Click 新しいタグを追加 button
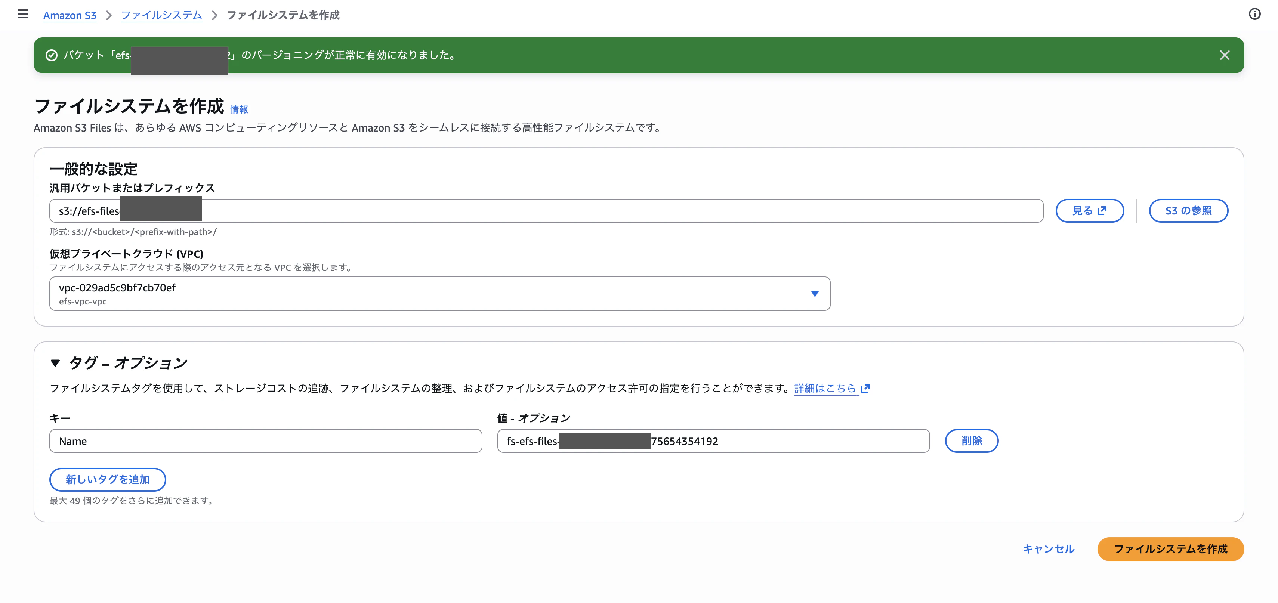 [x=108, y=480]
